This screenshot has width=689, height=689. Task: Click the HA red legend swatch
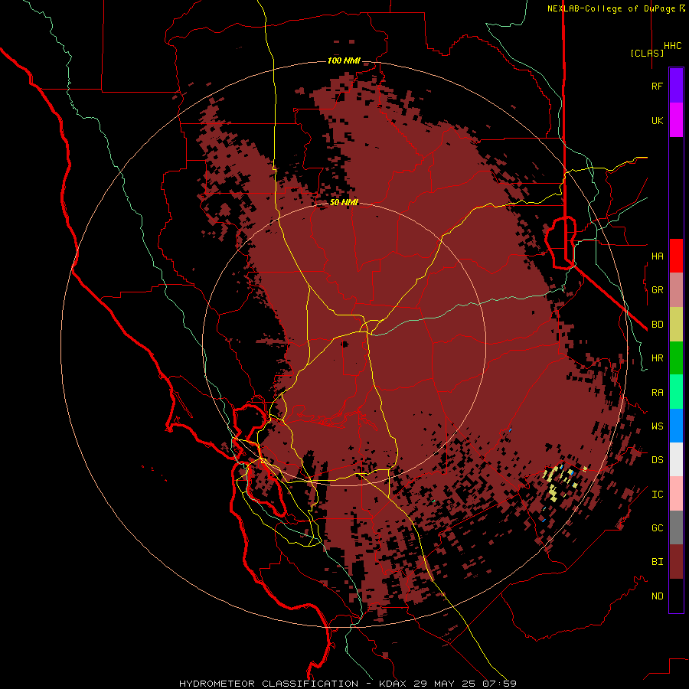(x=676, y=256)
